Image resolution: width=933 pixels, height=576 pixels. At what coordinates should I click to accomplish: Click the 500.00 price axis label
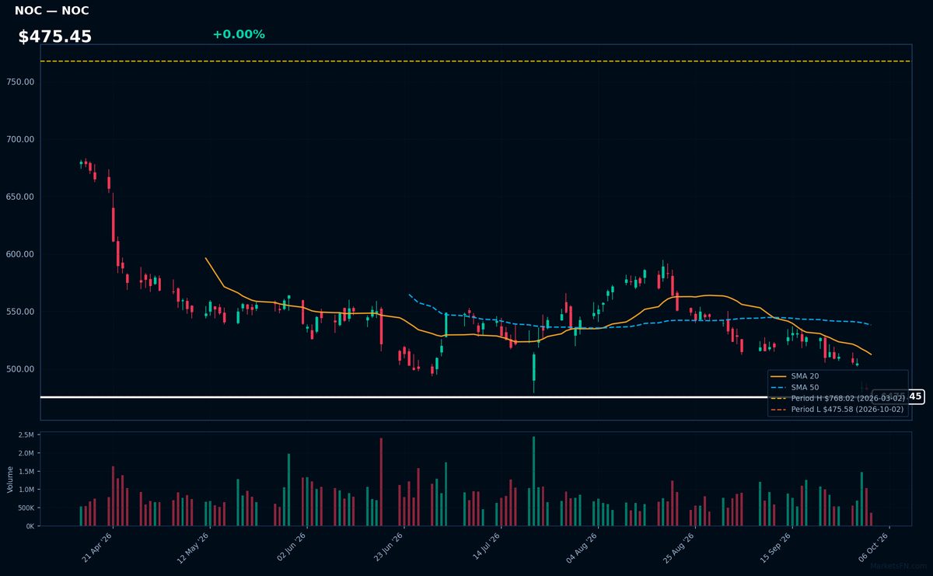pos(20,369)
